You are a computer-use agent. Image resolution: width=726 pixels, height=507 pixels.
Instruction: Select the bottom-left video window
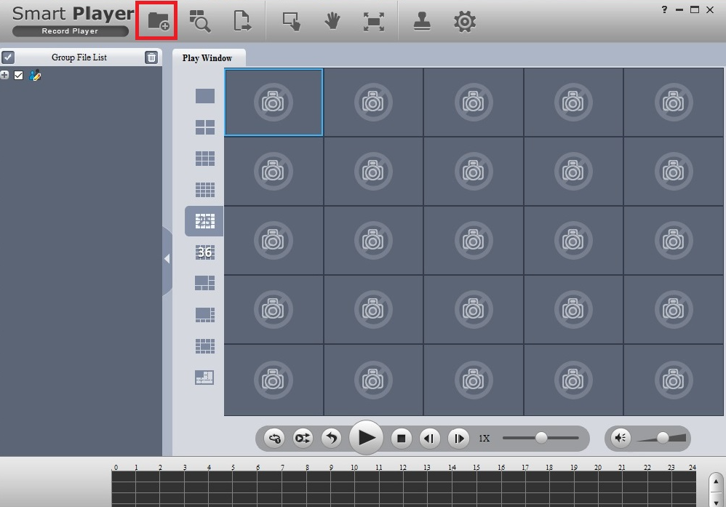pos(274,380)
